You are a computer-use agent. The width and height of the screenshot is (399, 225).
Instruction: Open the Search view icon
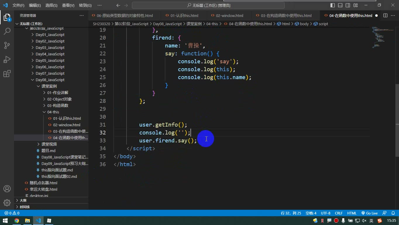(x=7, y=31)
